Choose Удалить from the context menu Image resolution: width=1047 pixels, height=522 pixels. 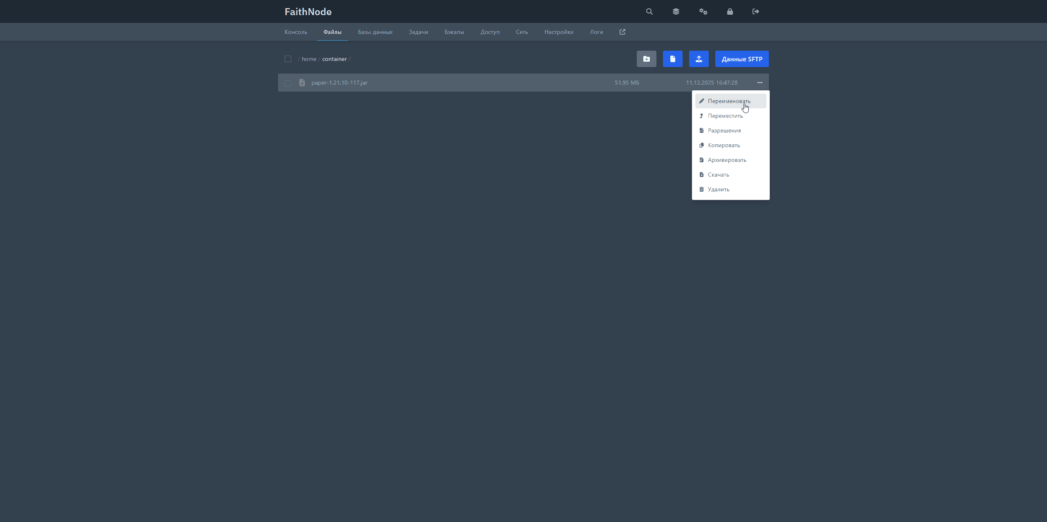(x=718, y=189)
